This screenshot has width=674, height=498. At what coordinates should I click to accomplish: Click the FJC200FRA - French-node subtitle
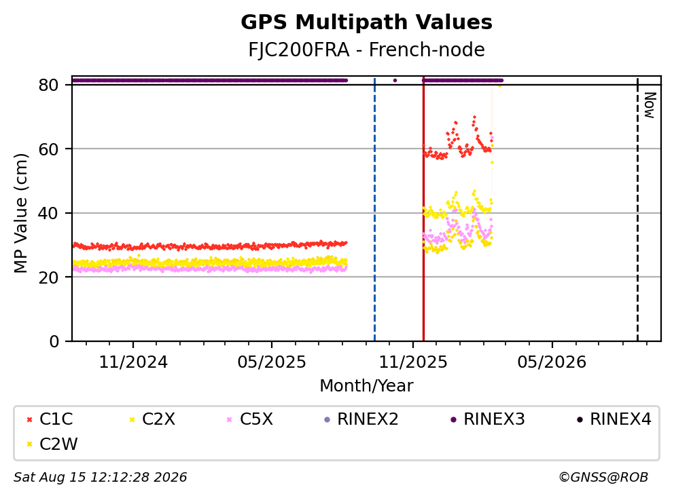(x=367, y=50)
